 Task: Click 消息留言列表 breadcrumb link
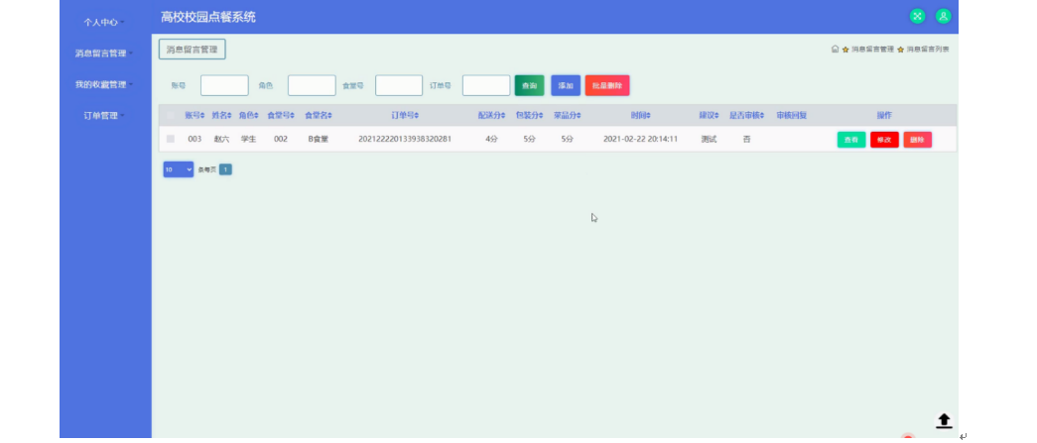[928, 50]
